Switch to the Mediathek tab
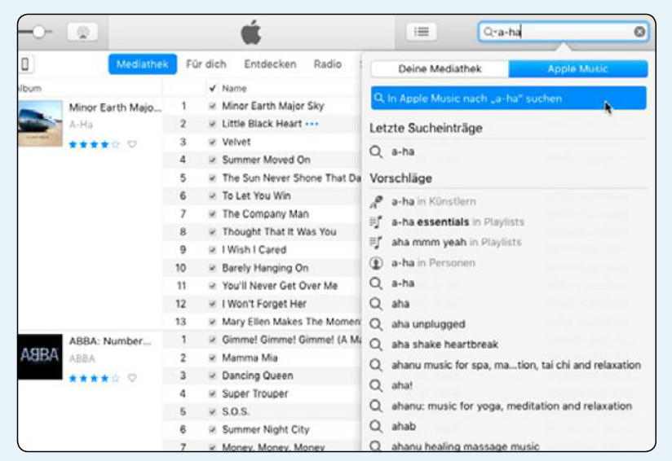Image resolution: width=672 pixels, height=461 pixels. (x=142, y=64)
